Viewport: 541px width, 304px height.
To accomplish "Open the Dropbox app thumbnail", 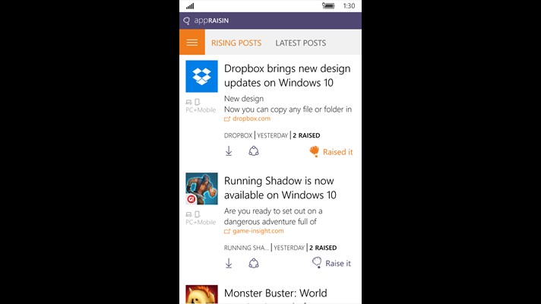I will (201, 76).
